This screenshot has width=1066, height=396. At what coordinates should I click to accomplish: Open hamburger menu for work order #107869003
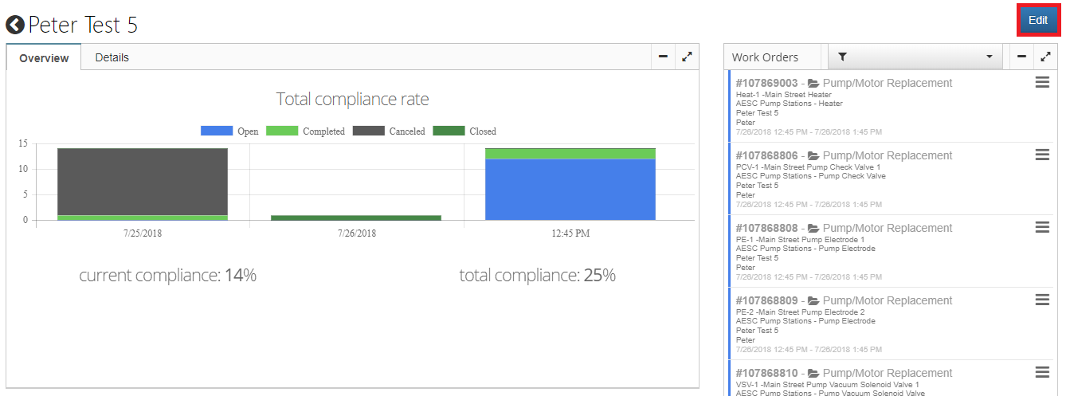click(1042, 83)
